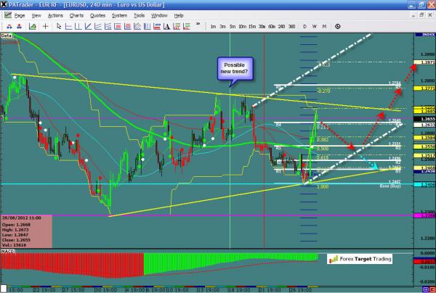Switch chart to 240 minute timeframe
The width and height of the screenshot is (436, 293).
coord(283,26)
